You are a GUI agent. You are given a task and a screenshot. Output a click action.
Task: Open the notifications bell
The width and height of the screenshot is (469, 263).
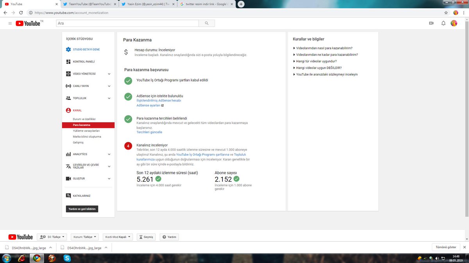(x=443, y=23)
